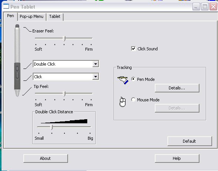Click the Details button under Pen Mode

pos(177,88)
